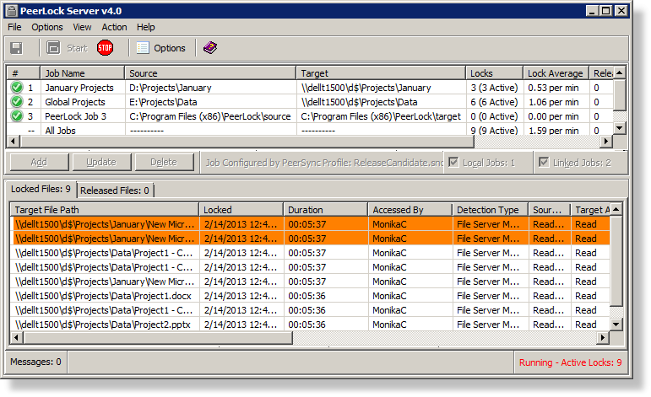Click the Start toolbar icon
Image resolution: width=651 pixels, height=397 pixels.
(x=53, y=48)
